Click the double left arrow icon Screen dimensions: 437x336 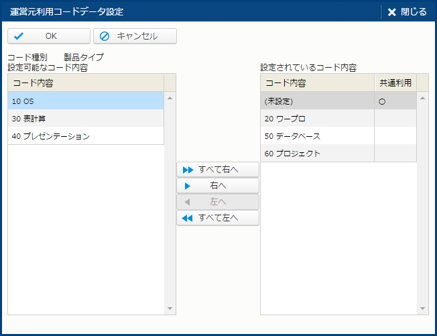[188, 218]
